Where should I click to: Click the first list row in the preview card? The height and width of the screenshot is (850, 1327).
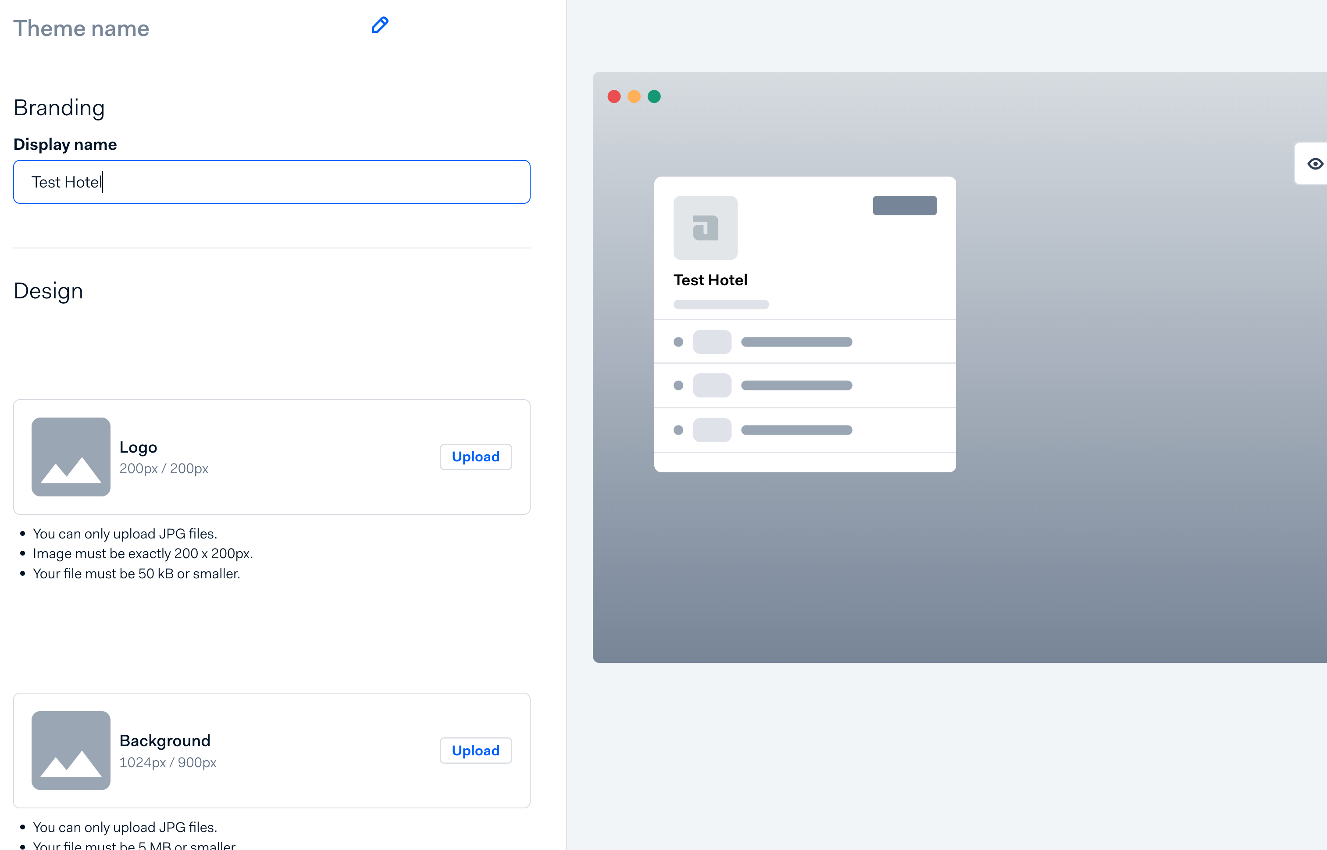[x=804, y=341]
